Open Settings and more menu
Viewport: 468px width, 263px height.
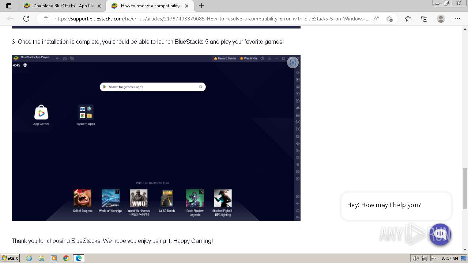coord(457,19)
